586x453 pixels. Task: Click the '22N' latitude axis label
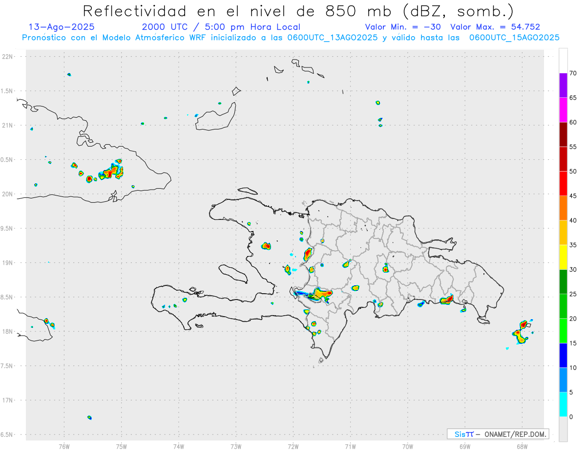click(x=8, y=57)
